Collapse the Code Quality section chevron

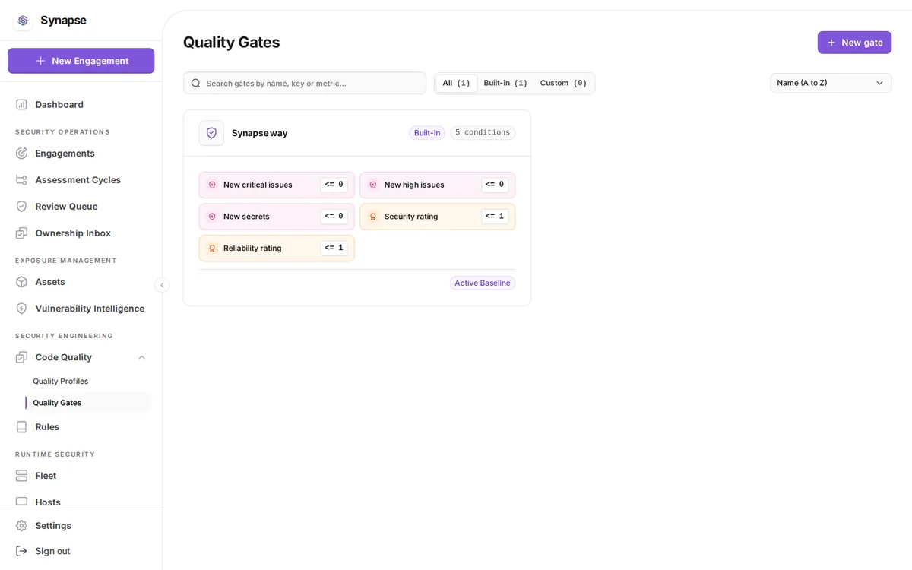tap(141, 357)
